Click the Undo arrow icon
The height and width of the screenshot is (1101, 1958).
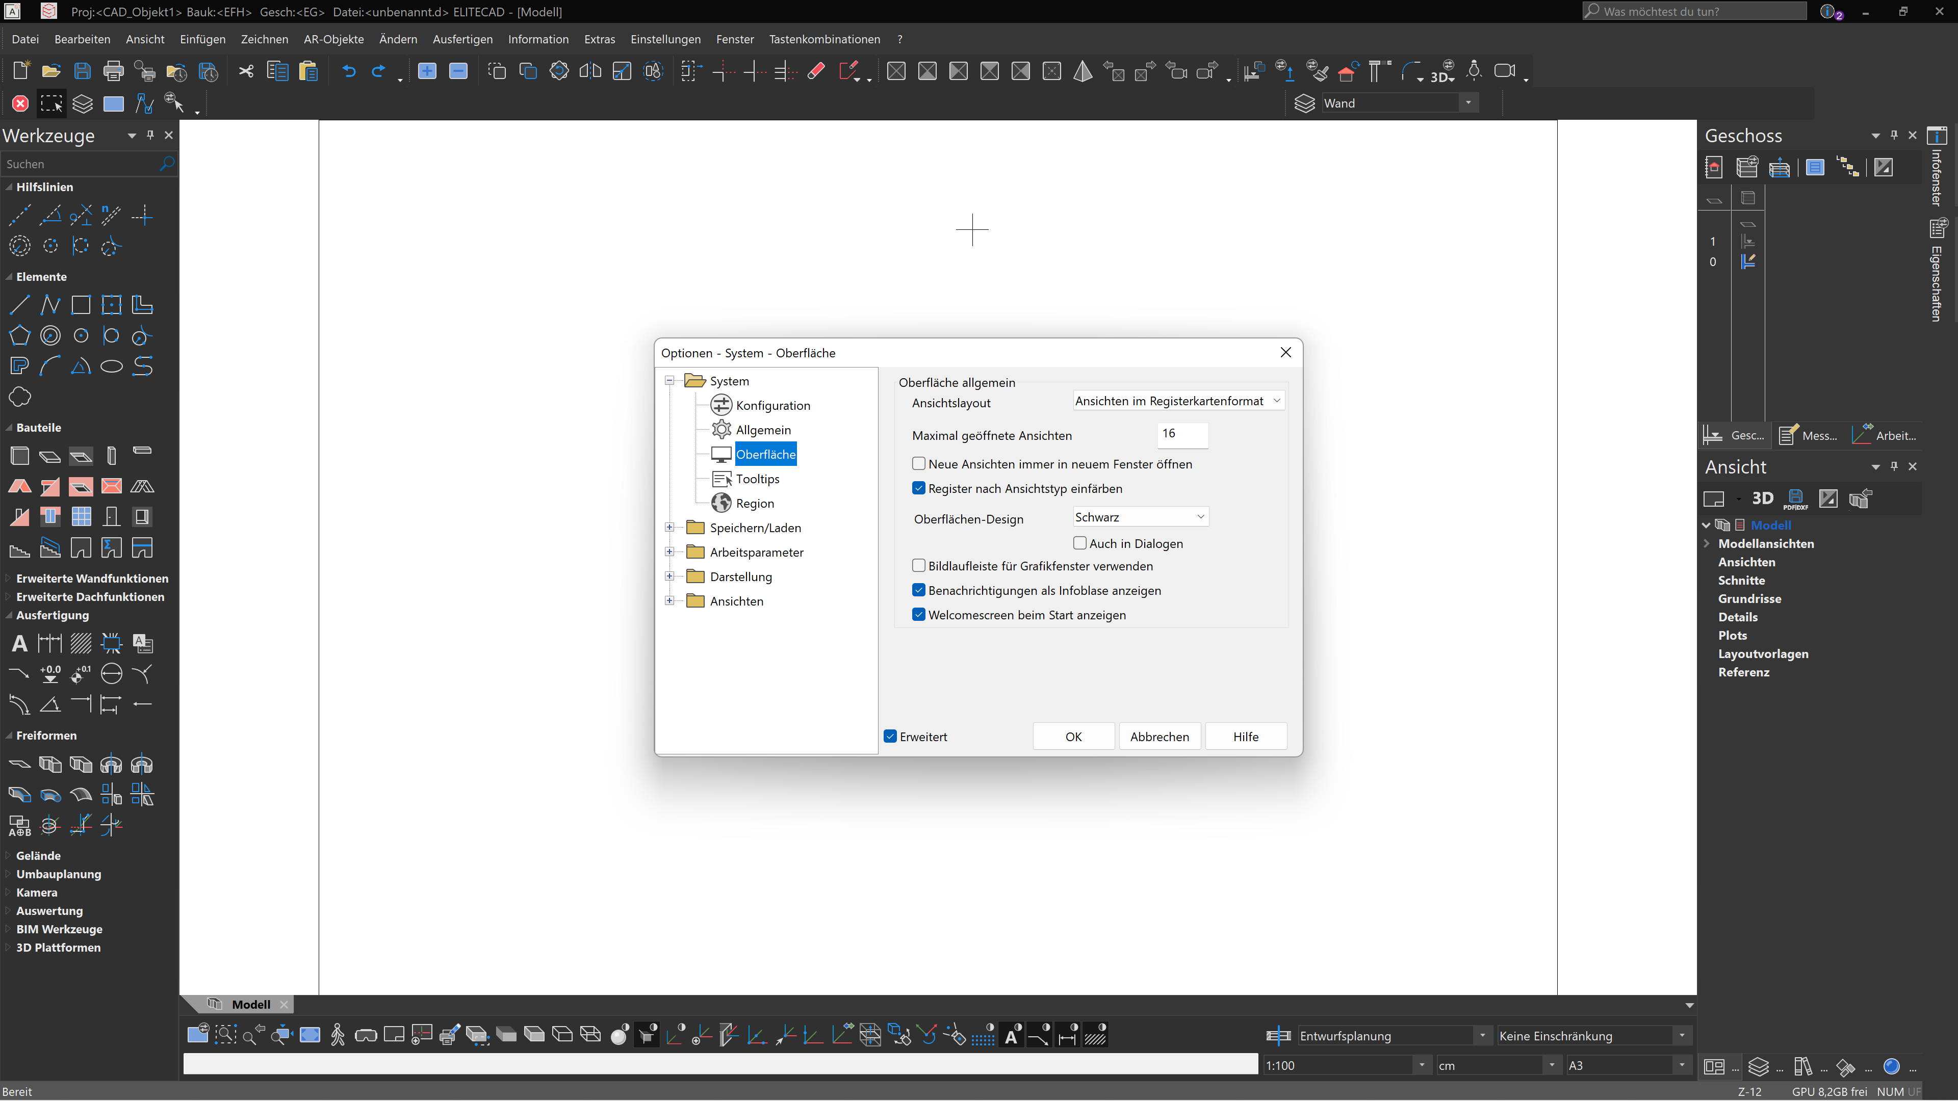[x=349, y=71]
